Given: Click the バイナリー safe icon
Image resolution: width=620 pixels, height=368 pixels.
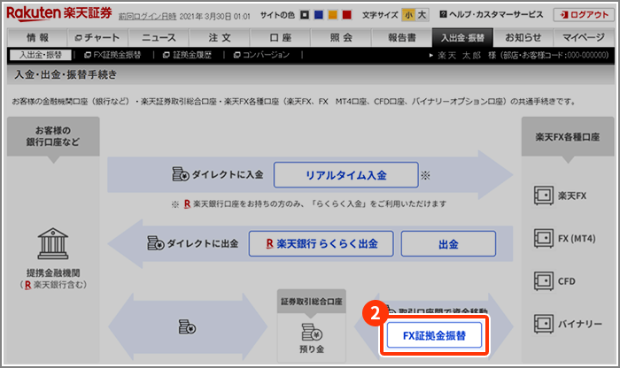Looking at the screenshot, I should tap(544, 324).
